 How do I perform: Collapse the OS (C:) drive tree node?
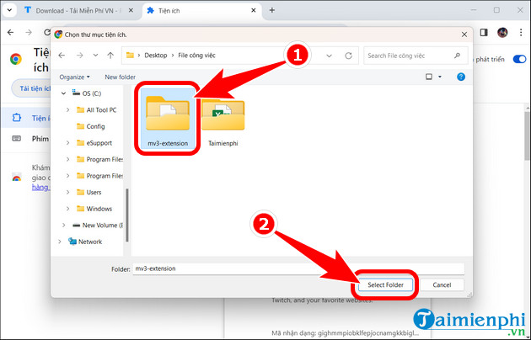[x=65, y=93]
